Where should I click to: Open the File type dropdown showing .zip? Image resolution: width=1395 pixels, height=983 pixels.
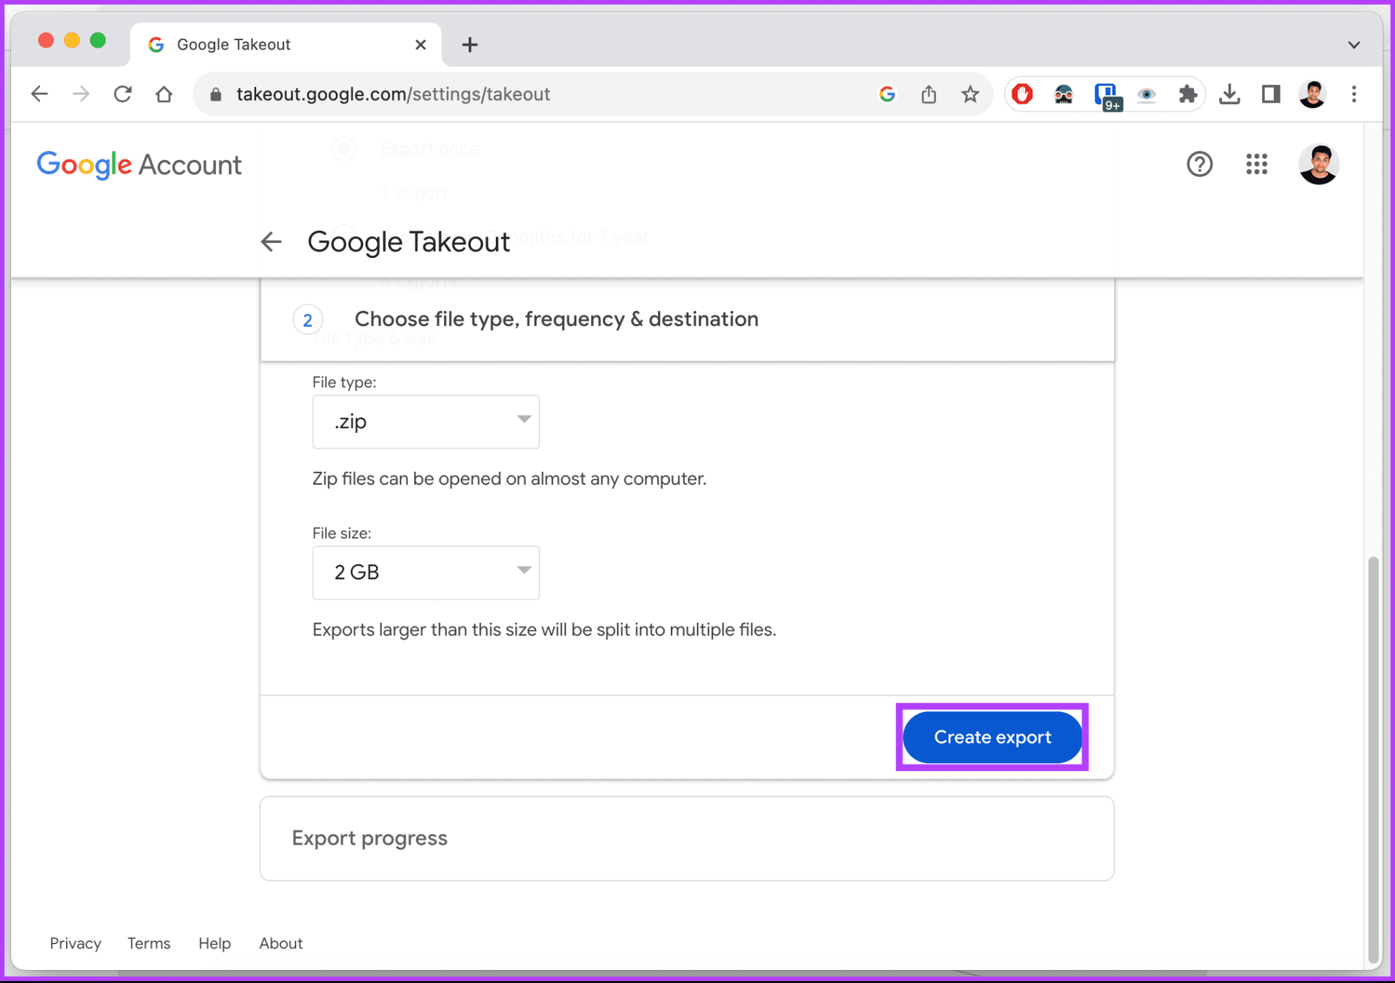tap(426, 421)
